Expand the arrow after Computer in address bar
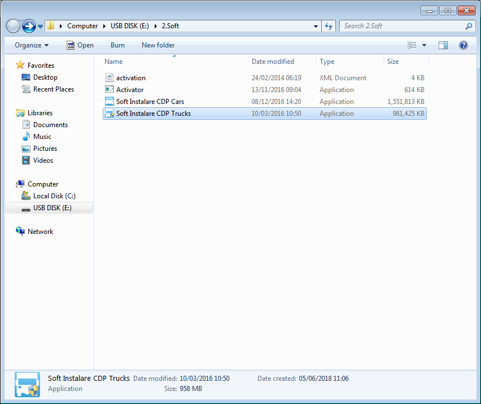The height and width of the screenshot is (404, 481). pos(104,26)
